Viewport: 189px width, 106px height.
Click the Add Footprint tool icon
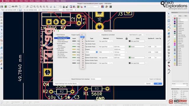[169, 21]
